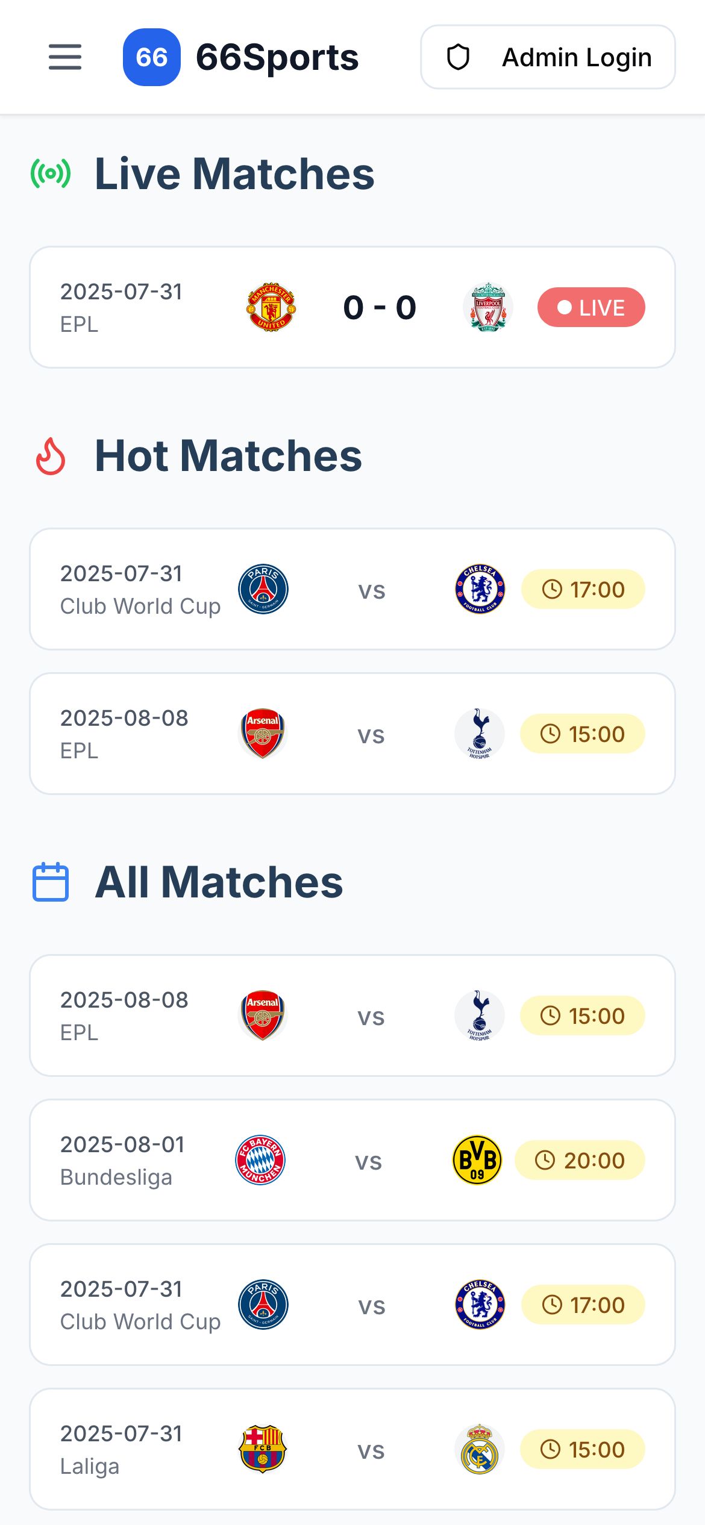Open the hamburger navigation menu

[65, 57]
